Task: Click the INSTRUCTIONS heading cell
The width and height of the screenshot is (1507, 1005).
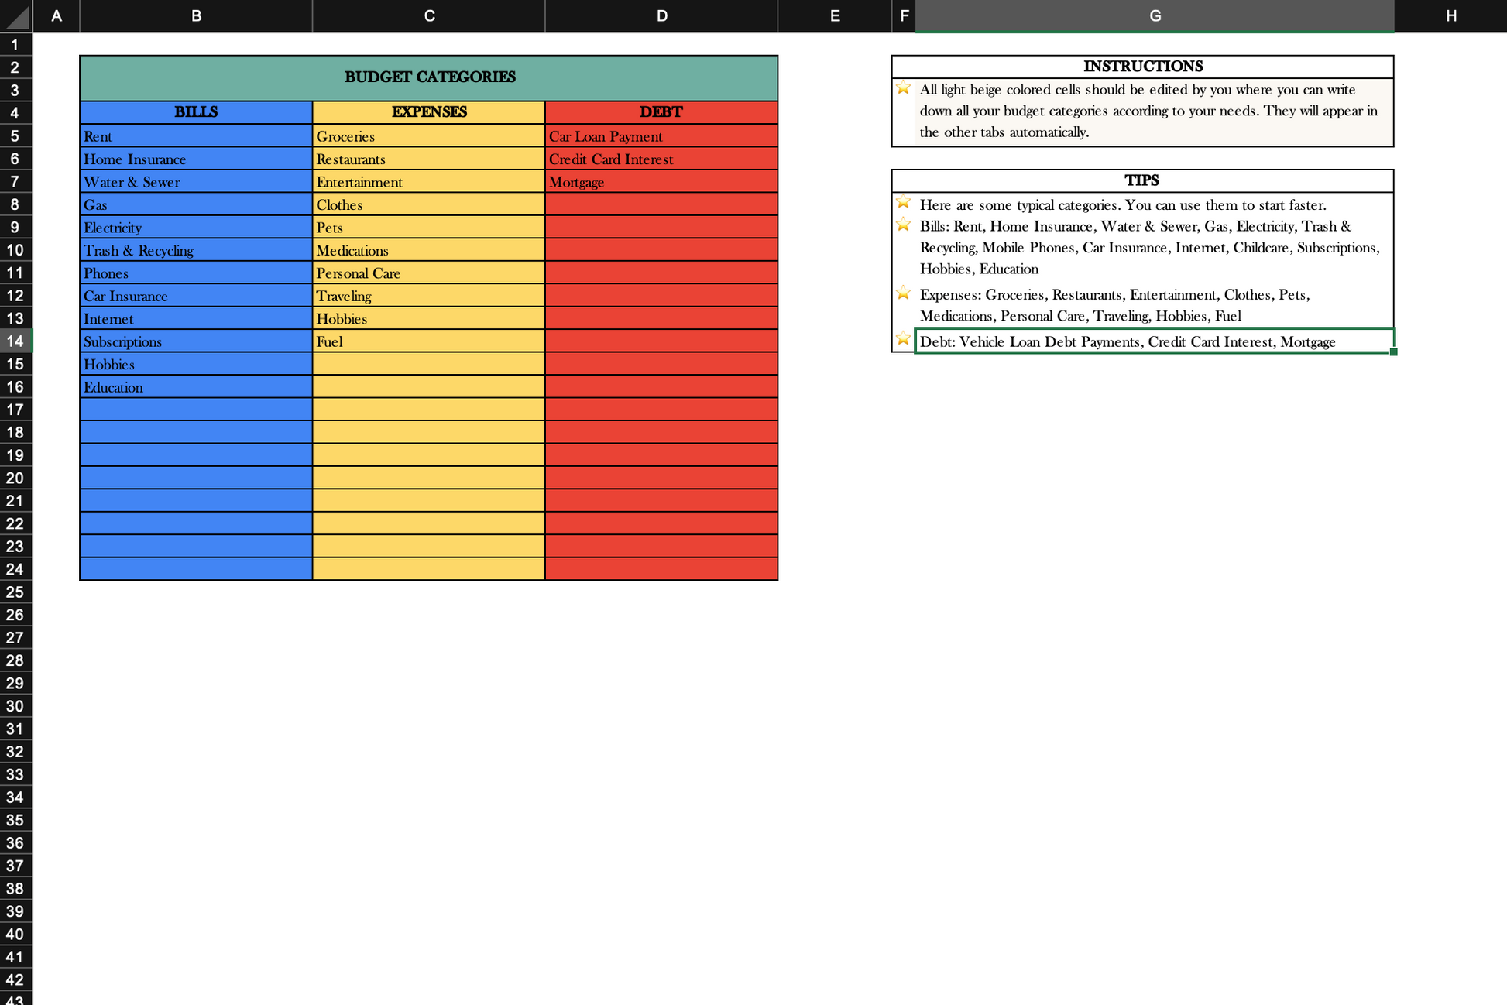Action: [x=1142, y=67]
